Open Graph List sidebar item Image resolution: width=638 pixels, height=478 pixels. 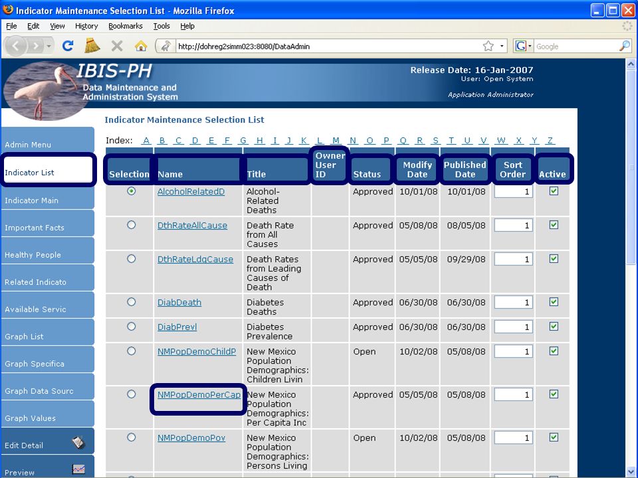tap(47, 333)
